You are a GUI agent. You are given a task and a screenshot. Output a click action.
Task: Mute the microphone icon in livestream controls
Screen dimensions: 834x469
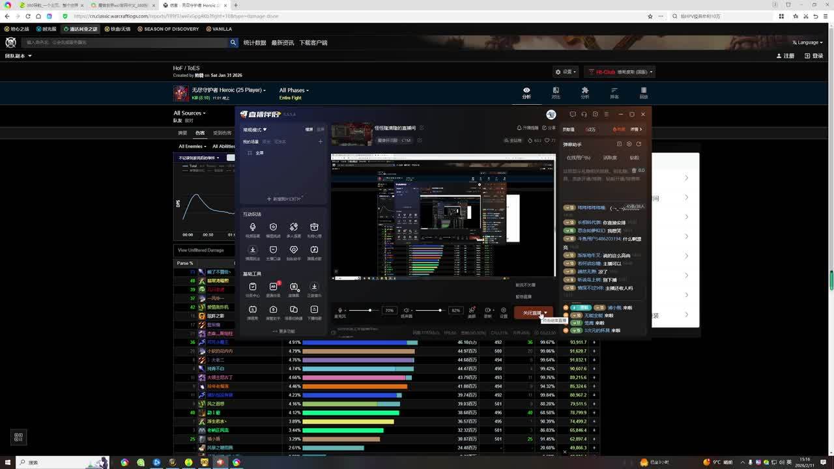(340, 311)
